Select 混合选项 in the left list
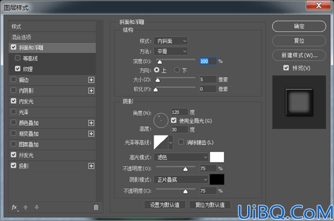 52,37
